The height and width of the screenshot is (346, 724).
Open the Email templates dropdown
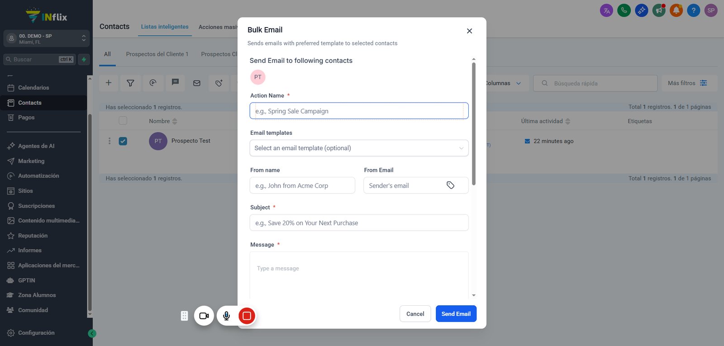click(359, 148)
